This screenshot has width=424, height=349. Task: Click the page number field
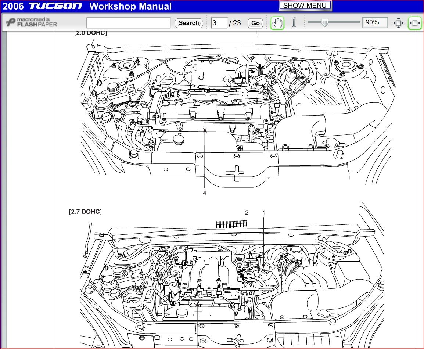[219, 23]
